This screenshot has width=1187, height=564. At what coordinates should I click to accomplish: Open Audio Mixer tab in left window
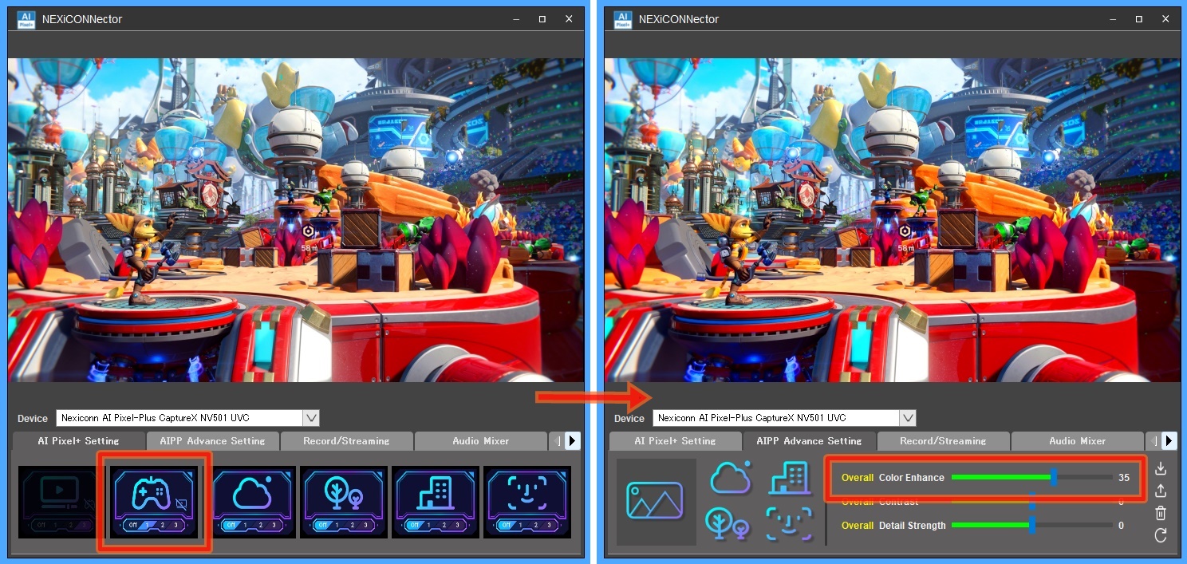pos(481,440)
